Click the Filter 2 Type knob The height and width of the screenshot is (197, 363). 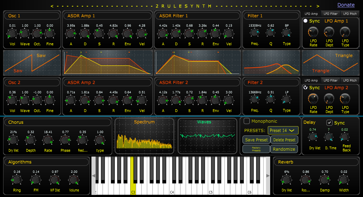[x=286, y=100]
